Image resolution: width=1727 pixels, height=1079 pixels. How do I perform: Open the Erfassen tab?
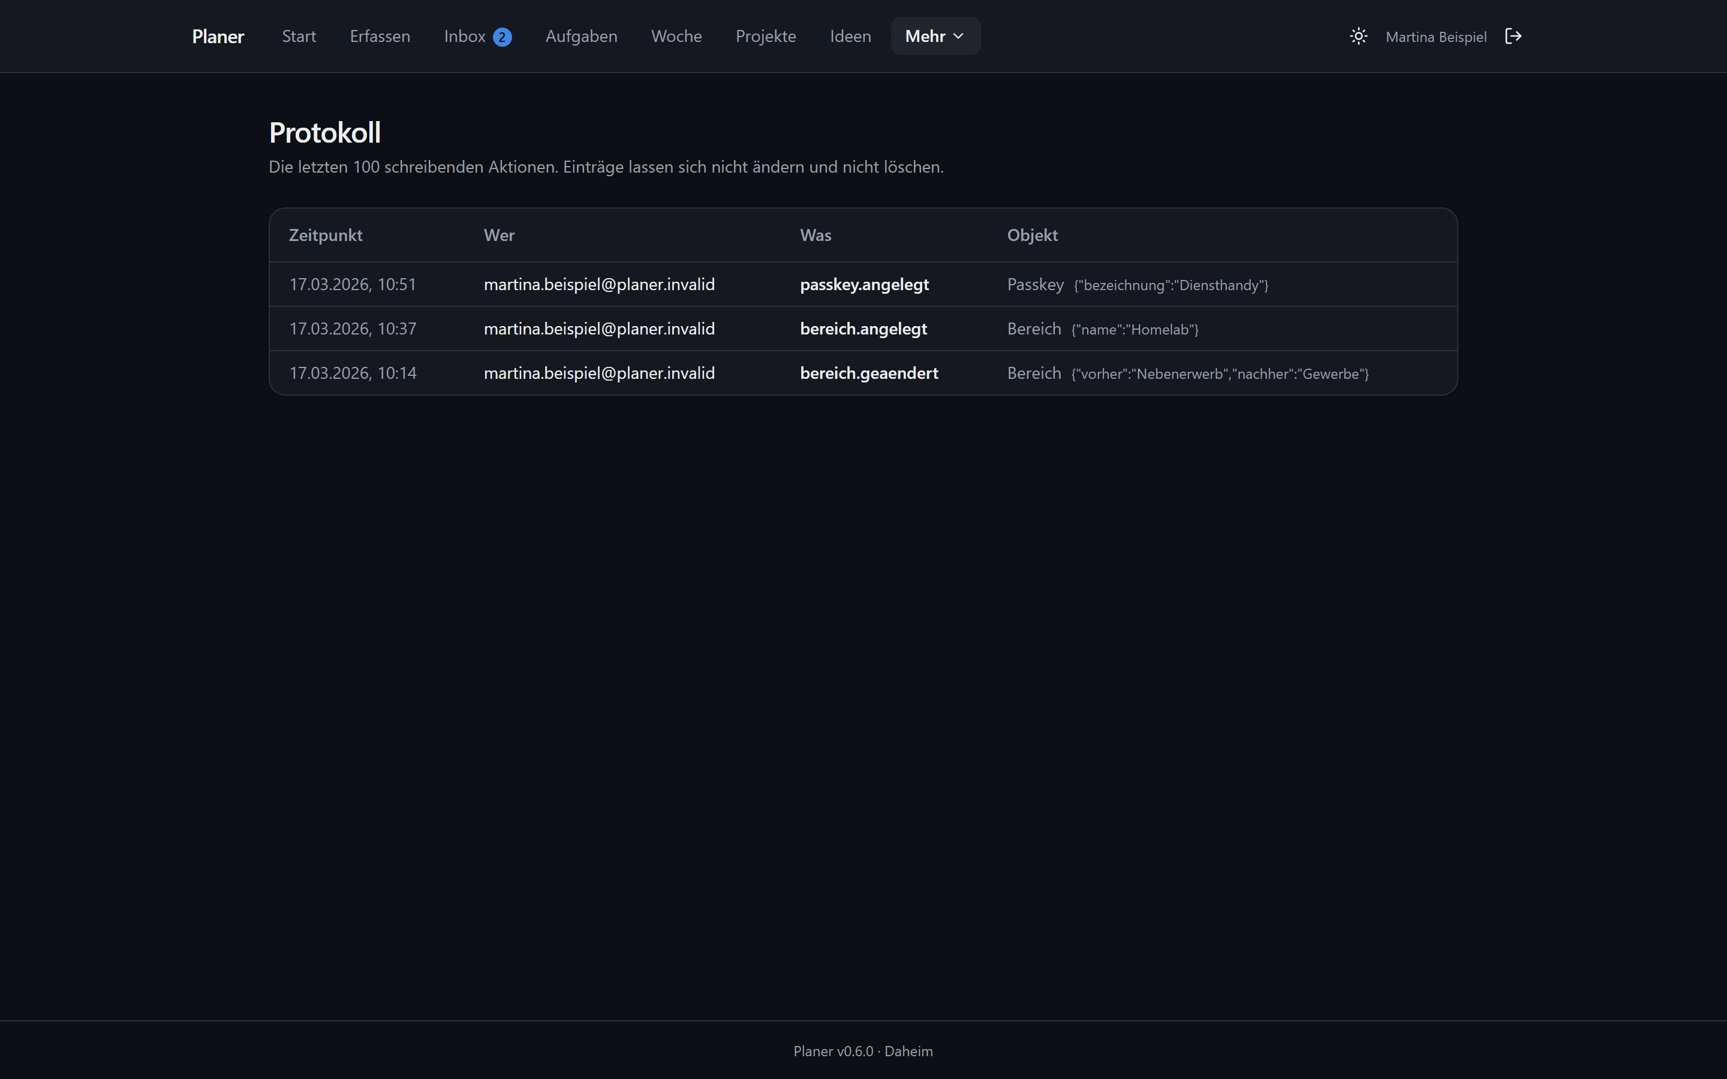380,37
